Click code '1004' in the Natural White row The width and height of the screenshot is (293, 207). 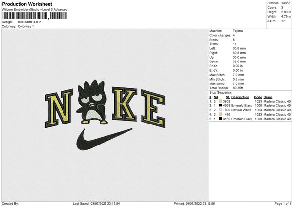pyautogui.click(x=258, y=110)
